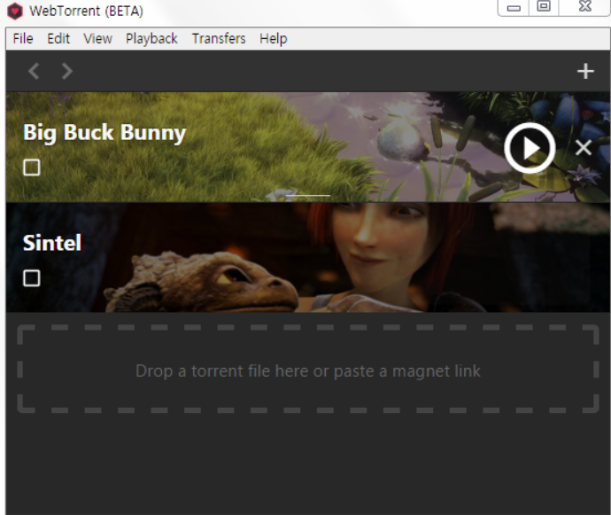This screenshot has height=515, width=611.
Task: Play the Big Buck Bunny torrent
Action: pyautogui.click(x=530, y=148)
